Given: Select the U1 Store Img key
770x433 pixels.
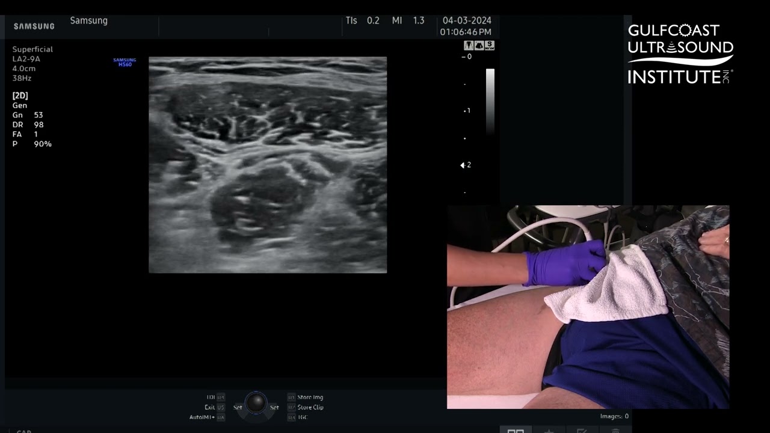Looking at the screenshot, I should [305, 397].
